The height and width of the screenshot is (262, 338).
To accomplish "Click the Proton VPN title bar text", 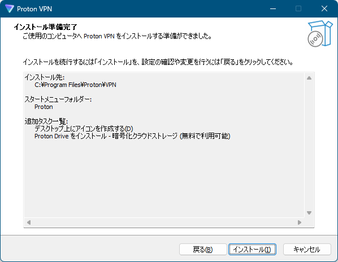I will [34, 9].
